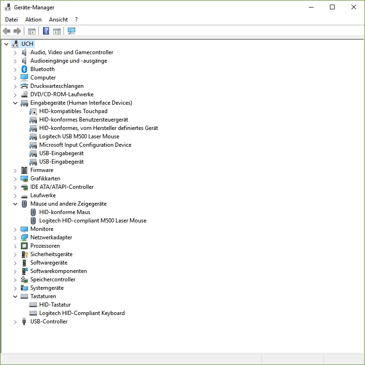
Task: Click Show/Hide Action Pane toolbar icon
Action: tap(57, 31)
